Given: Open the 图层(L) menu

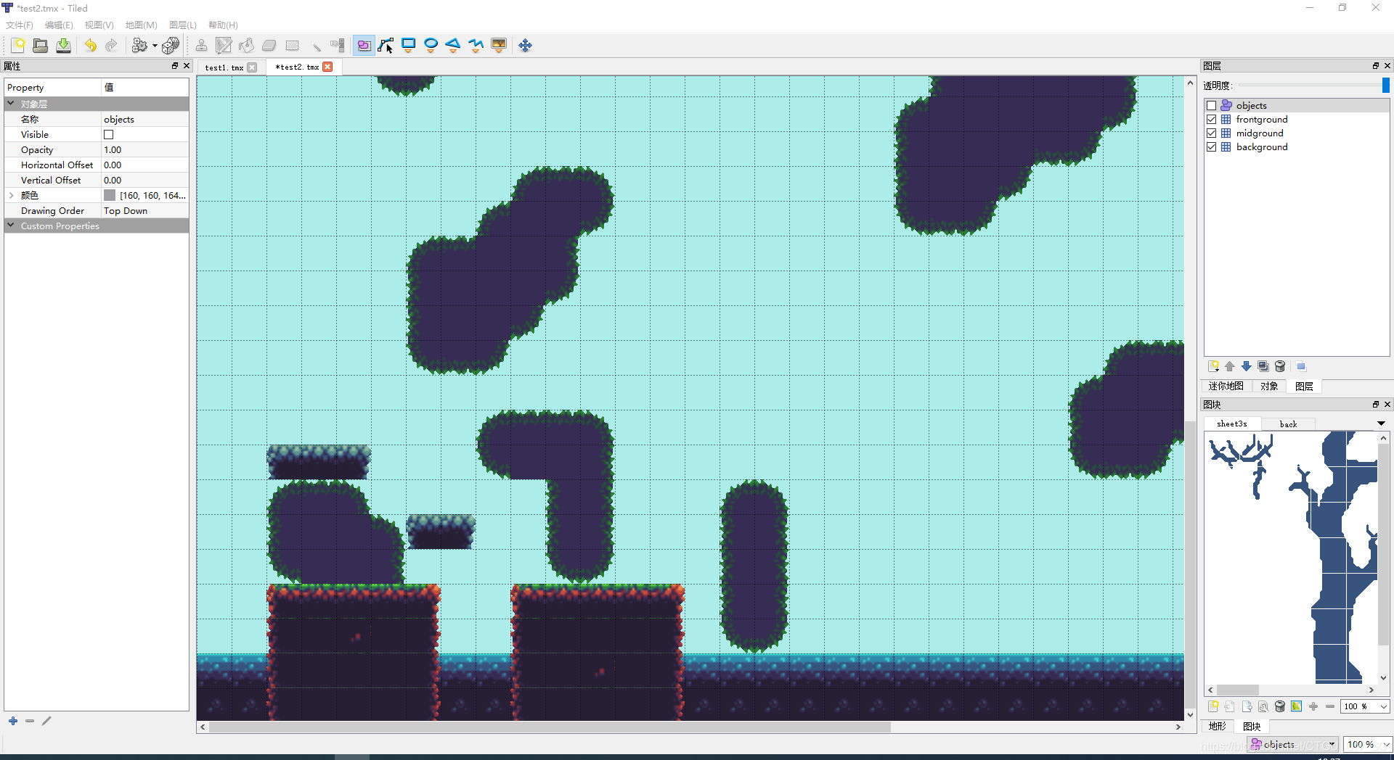Looking at the screenshot, I should [x=183, y=25].
